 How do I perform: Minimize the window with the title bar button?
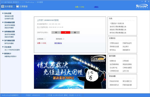pyautogui.click(x=142, y=1)
